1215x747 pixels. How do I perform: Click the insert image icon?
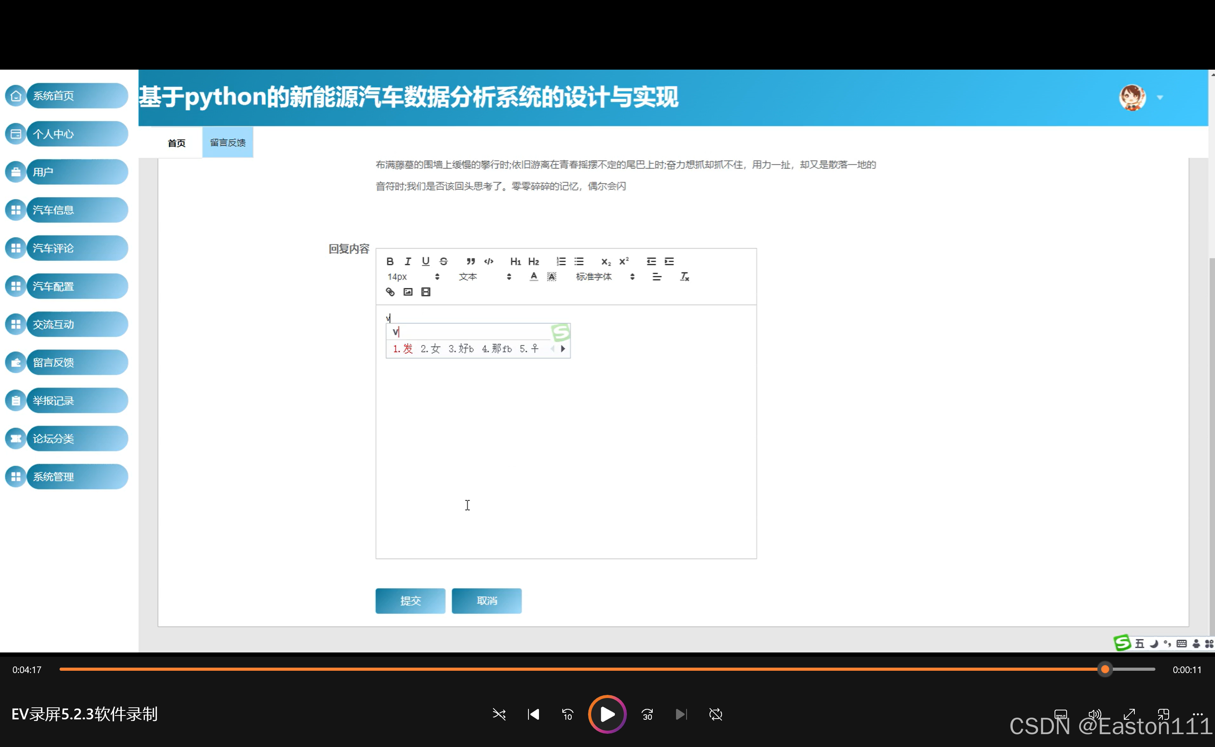pyautogui.click(x=407, y=292)
